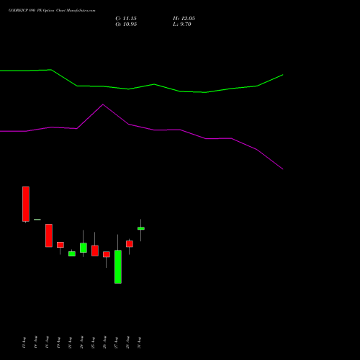
Task: Click the 27 Aug date axis label
Action: [116, 343]
